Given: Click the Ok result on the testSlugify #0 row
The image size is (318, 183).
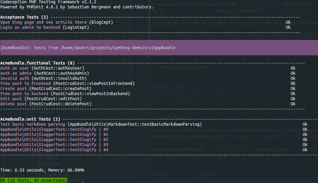Looking at the screenshot, I should [x=305, y=129].
